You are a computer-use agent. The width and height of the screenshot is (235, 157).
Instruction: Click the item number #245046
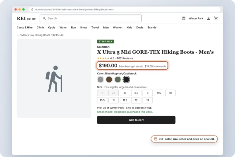point(58,35)
